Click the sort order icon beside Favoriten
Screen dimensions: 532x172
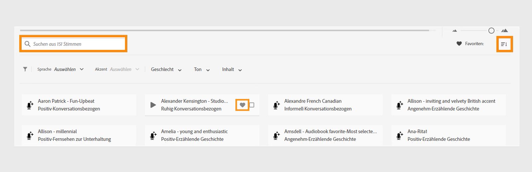click(x=504, y=44)
